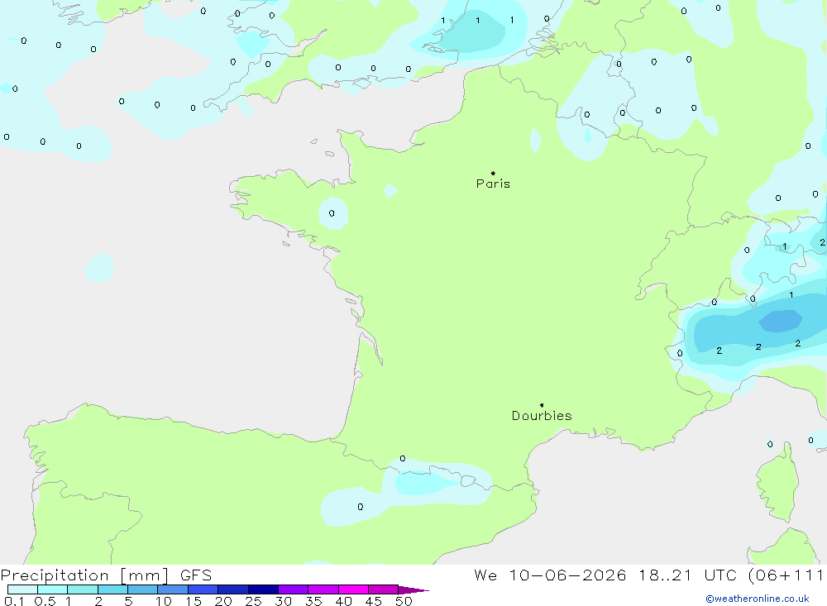Viewport: 827px width, 606px height.
Task: Click the Paris city label
Action: pos(493,184)
